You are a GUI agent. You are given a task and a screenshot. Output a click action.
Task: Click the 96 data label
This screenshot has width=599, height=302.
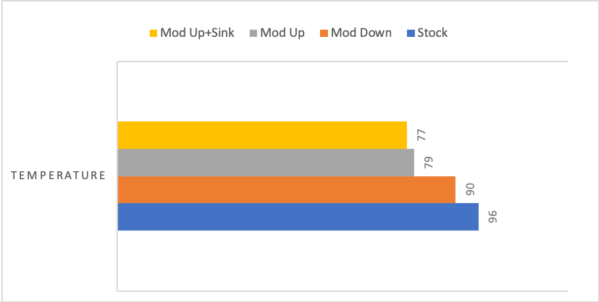[493, 217]
